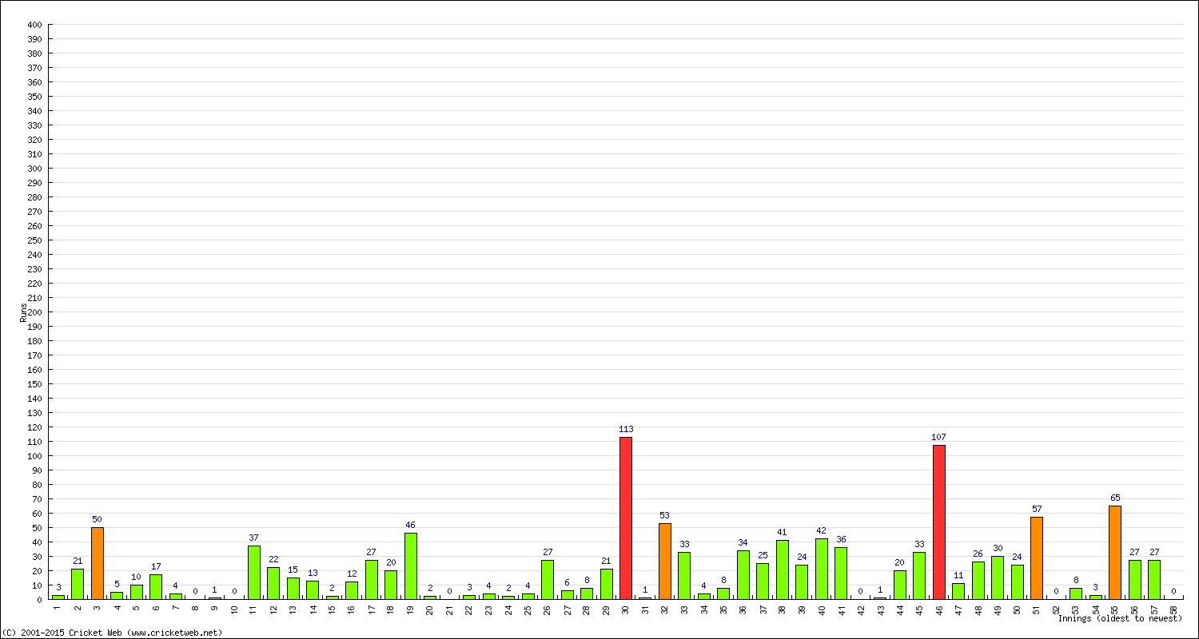Select the '34' value label above a bar

743,543
